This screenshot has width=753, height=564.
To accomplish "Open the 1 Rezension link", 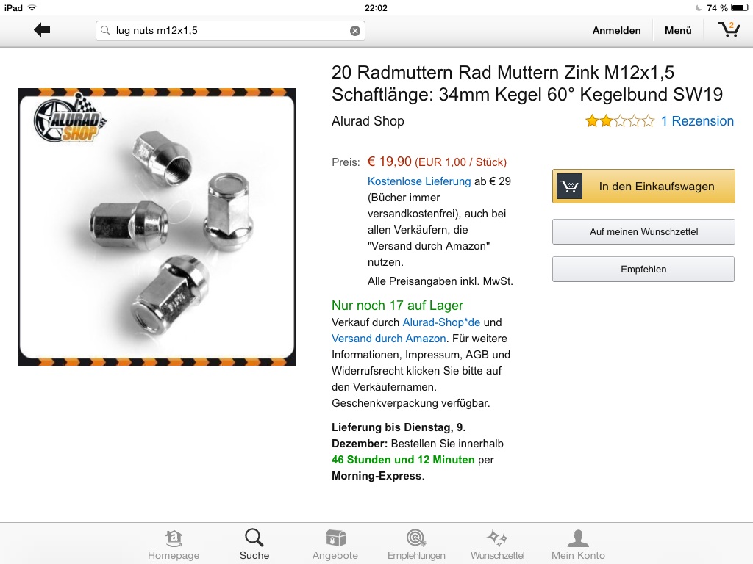I will pos(697,121).
